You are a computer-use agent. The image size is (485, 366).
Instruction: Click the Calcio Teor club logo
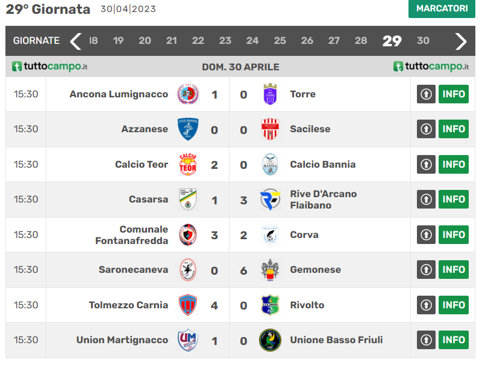[x=187, y=164]
